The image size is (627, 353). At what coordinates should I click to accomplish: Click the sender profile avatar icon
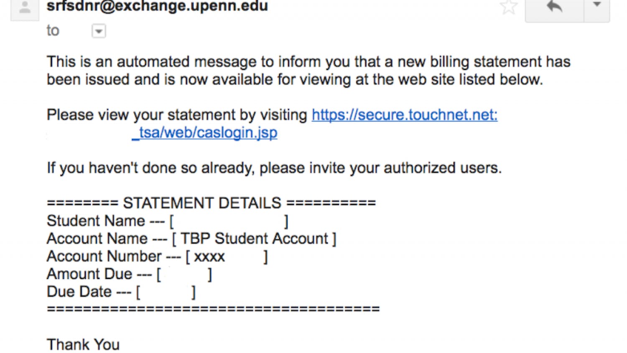[25, 8]
